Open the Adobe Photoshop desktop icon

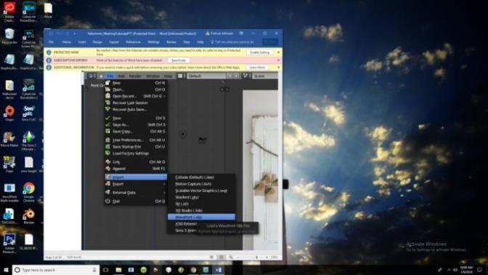[9, 243]
